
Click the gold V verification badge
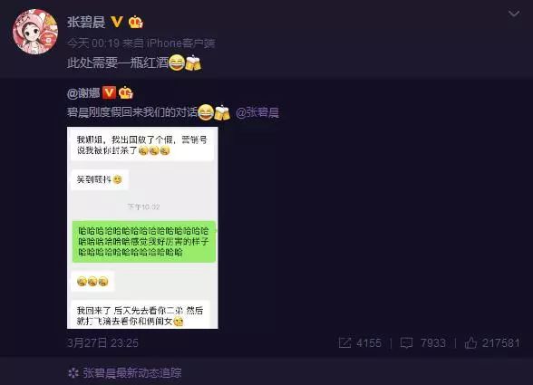[117, 22]
